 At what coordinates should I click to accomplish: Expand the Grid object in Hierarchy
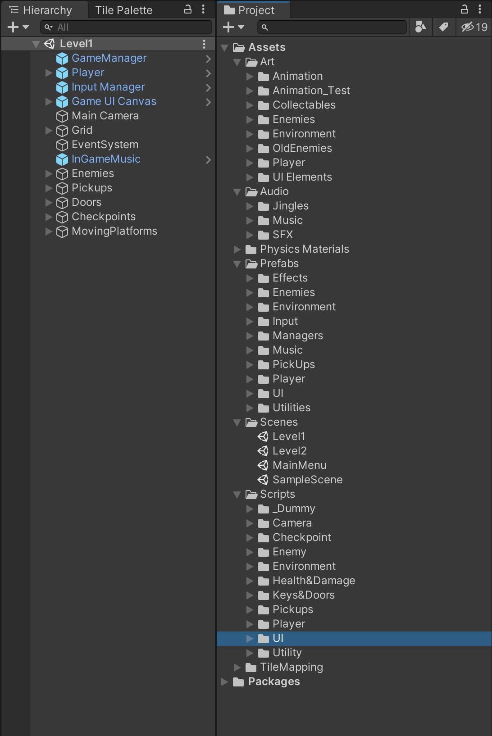49,131
